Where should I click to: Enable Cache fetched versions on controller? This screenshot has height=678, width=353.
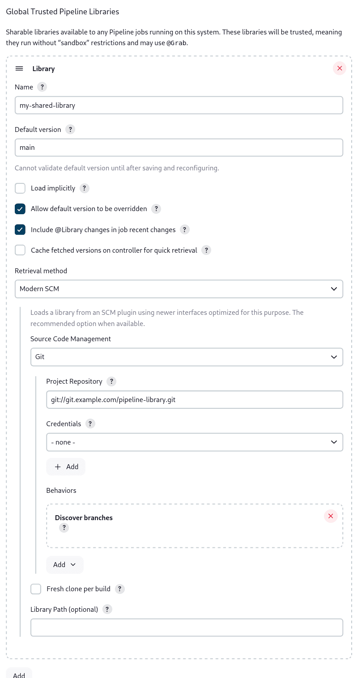coord(20,250)
